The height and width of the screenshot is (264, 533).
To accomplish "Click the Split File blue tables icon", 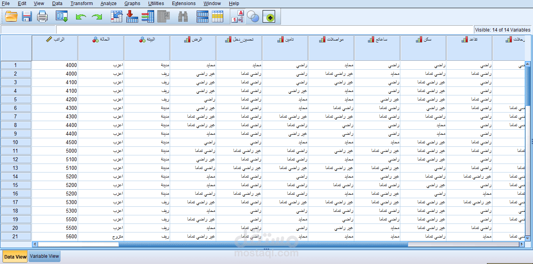I will click(x=202, y=16).
